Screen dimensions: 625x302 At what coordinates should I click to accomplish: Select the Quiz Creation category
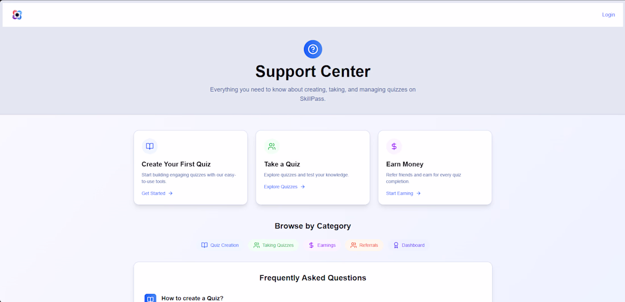tap(220, 245)
